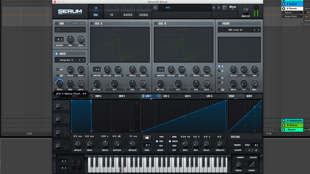Switch to the FX tab
310x174 pixels.
point(112,11)
